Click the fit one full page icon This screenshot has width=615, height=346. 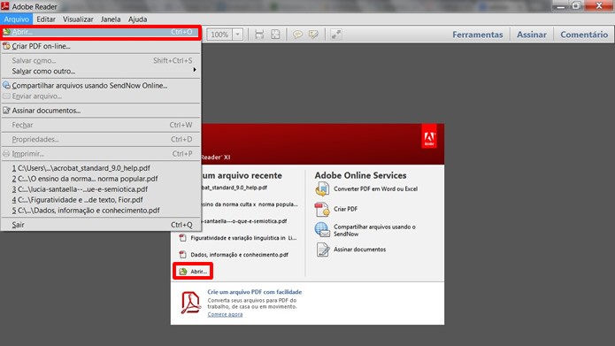coord(276,35)
